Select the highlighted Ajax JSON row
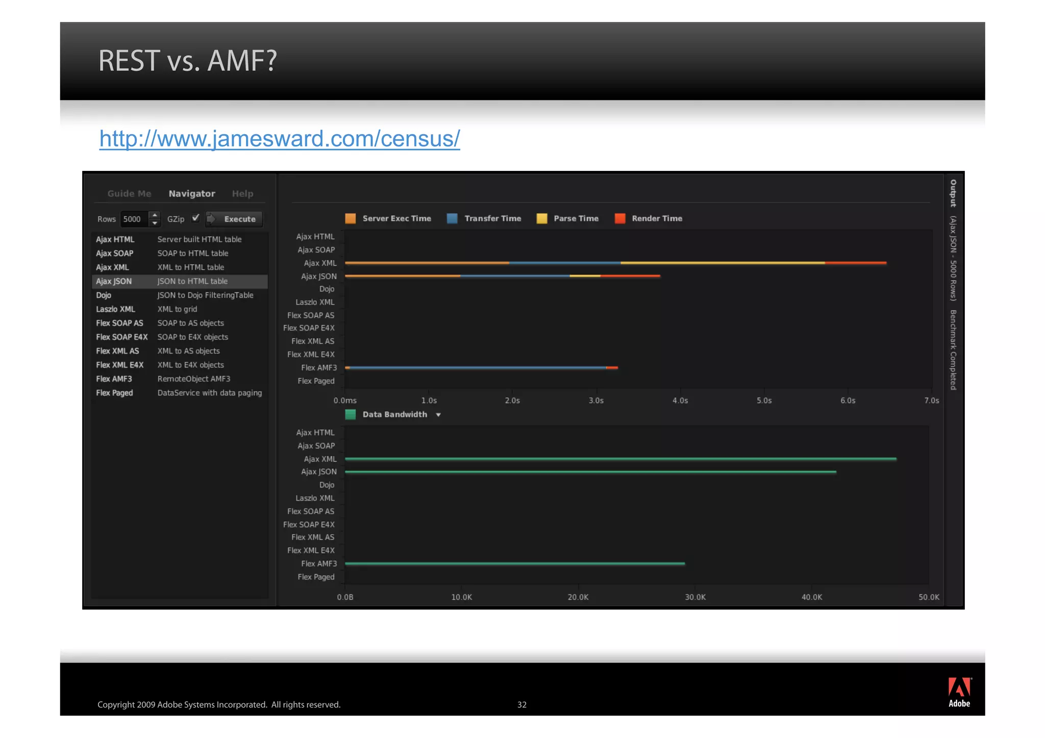The image size is (1045, 738). (x=180, y=282)
